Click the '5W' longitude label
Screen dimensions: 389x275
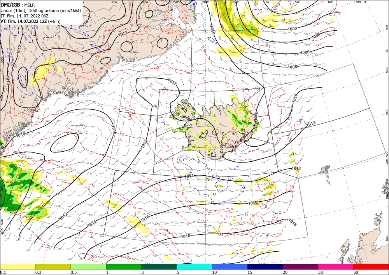click(x=297, y=2)
